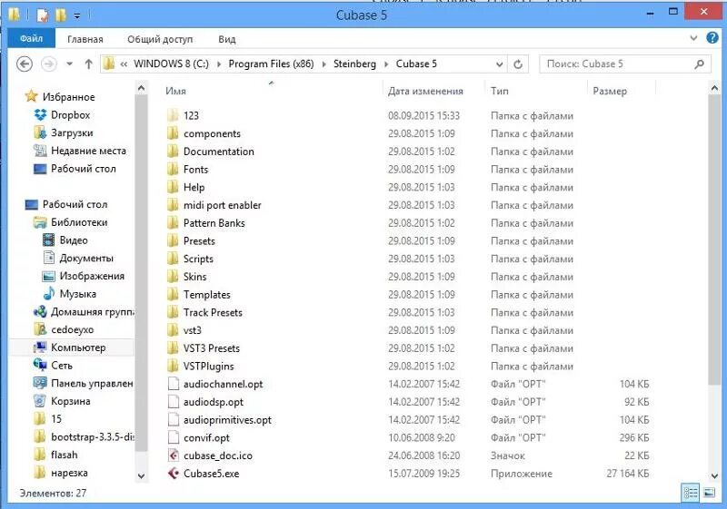This screenshot has height=509, width=727.
Task: Switch to the Вид ribbon tab
Action: pyautogui.click(x=226, y=39)
